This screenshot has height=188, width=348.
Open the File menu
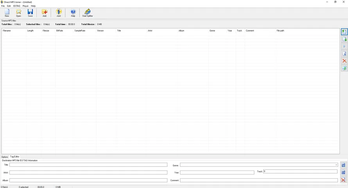(x=3, y=6)
